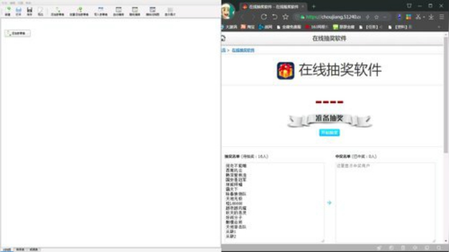Click the import toolbar icon with blue header
This screenshot has height=252, width=449.
101,11
